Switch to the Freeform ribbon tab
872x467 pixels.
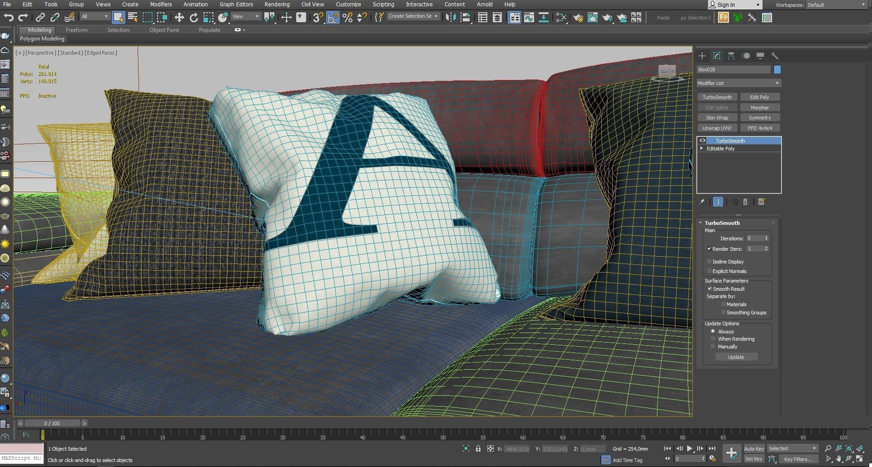pyautogui.click(x=77, y=30)
